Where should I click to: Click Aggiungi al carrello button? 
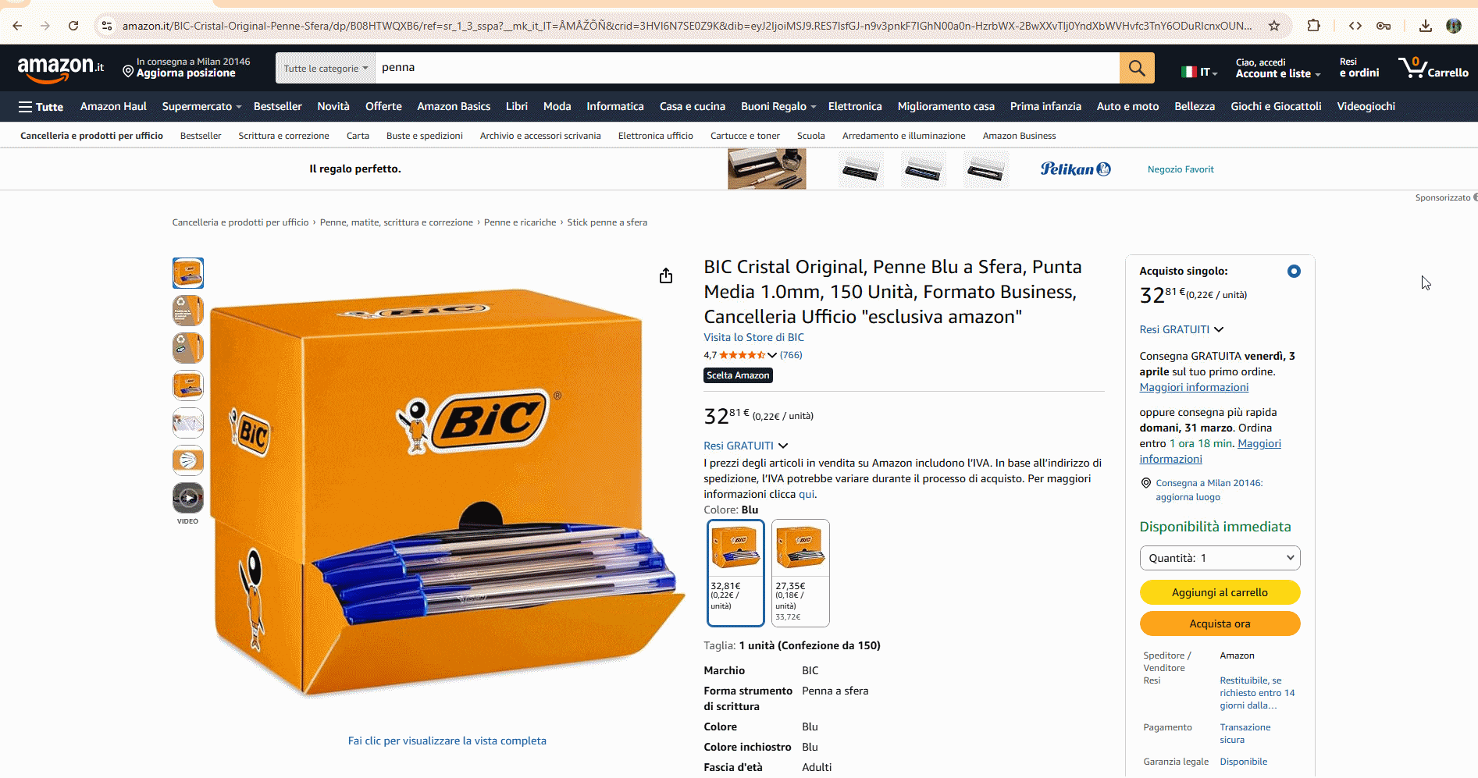coord(1220,592)
